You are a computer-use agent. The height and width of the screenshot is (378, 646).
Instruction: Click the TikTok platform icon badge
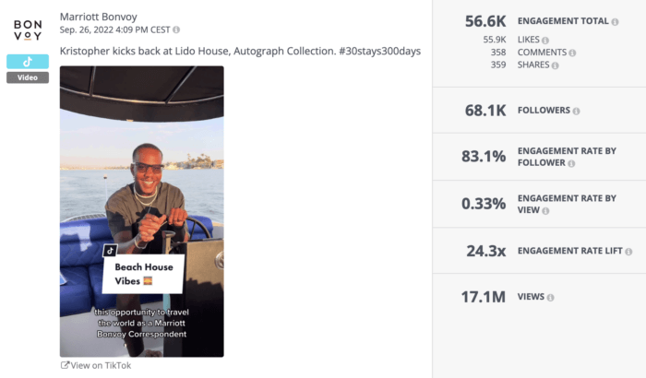point(28,62)
